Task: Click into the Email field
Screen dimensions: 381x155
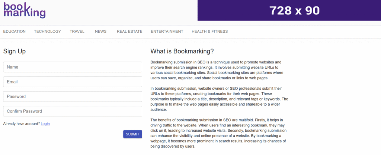Action: point(73,82)
